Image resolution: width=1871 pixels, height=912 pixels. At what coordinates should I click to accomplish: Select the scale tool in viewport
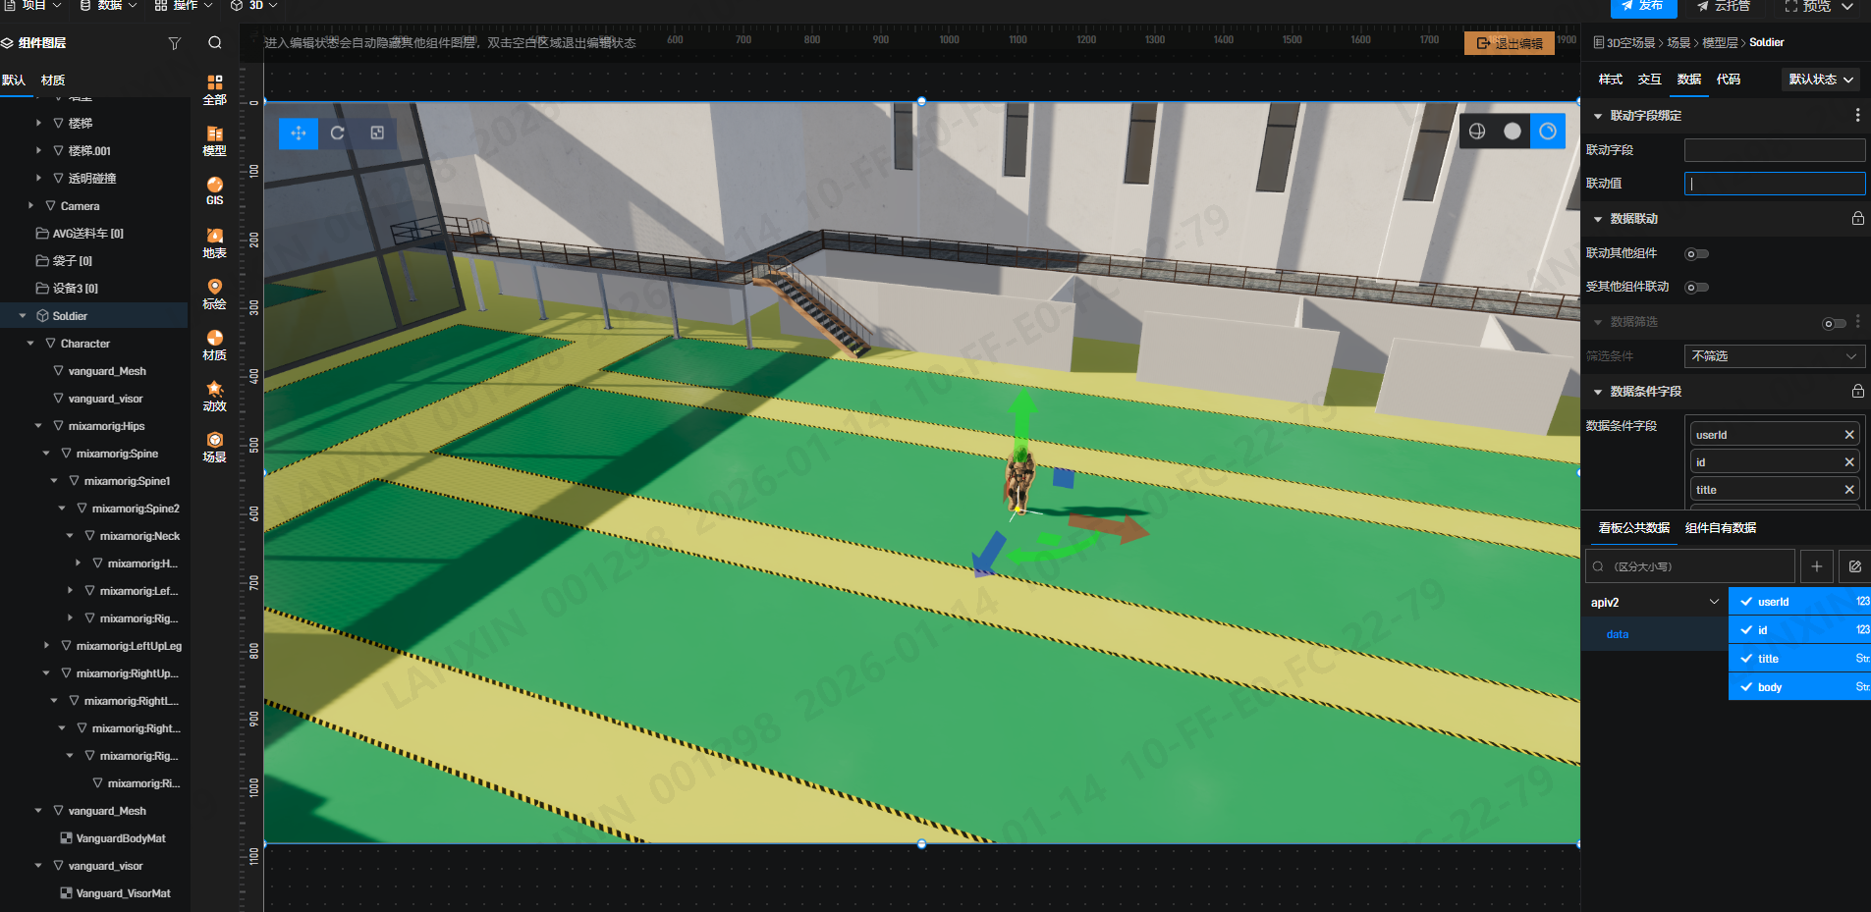377,133
